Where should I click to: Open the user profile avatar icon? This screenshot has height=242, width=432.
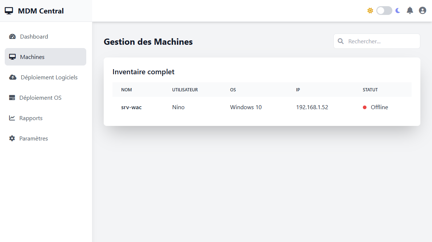[x=422, y=11]
